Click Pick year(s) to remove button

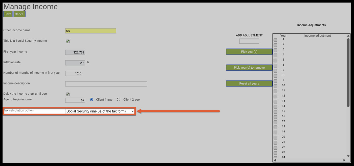[249, 68]
